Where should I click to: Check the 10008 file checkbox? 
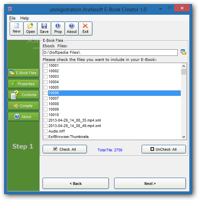[45, 104]
